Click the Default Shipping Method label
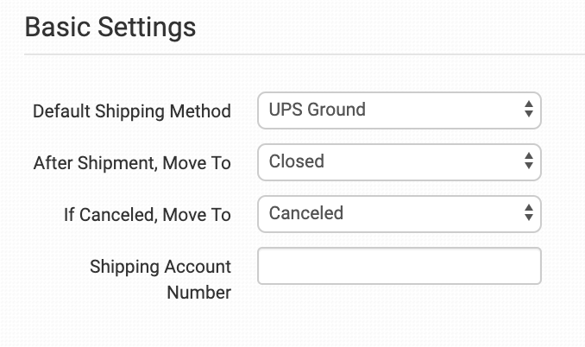 132,111
